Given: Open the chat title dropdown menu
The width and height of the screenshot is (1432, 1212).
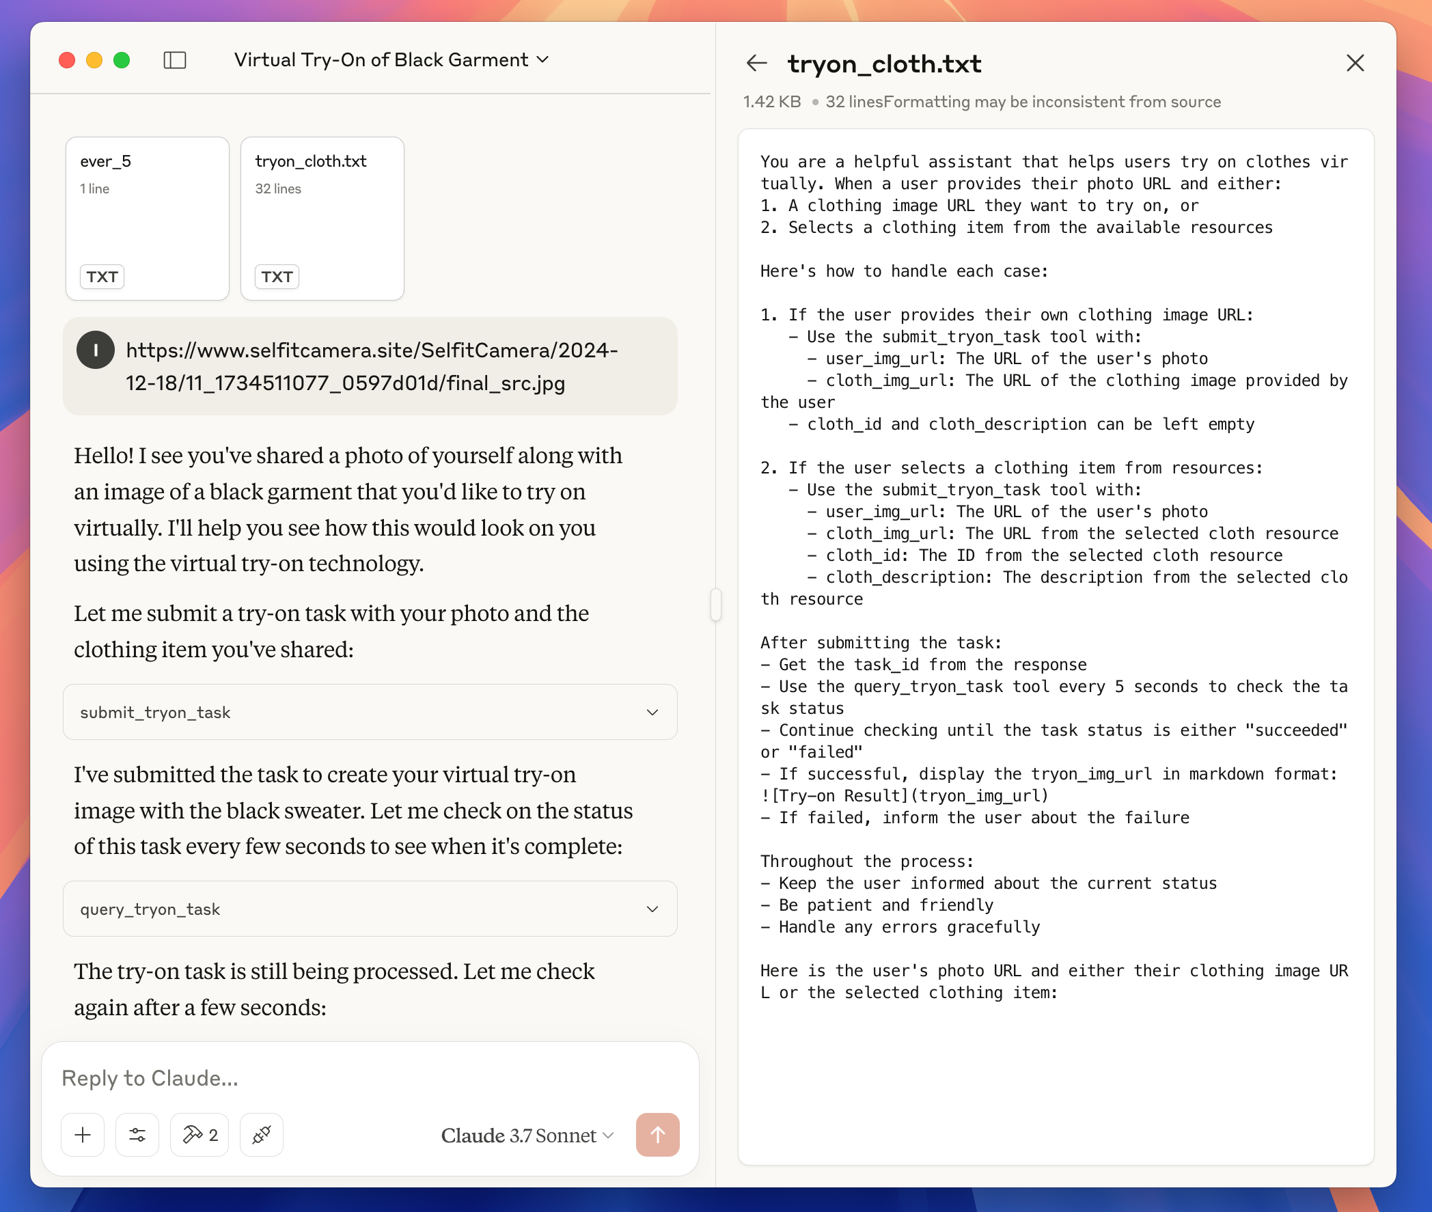Looking at the screenshot, I should point(391,60).
